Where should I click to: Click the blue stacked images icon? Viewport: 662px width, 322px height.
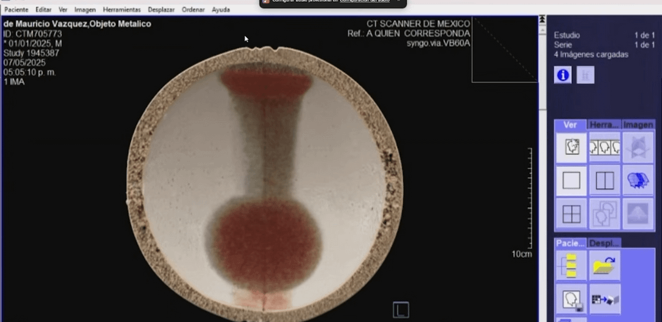pos(637,181)
